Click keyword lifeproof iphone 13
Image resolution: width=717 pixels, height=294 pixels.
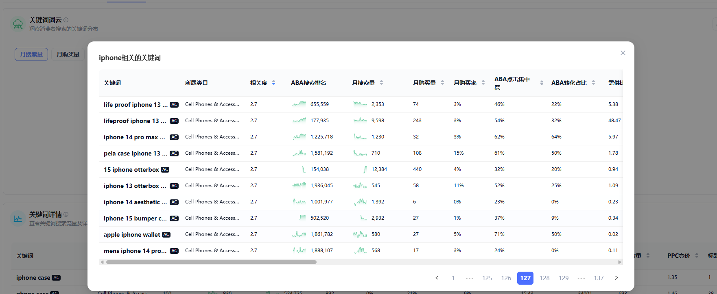tap(135, 121)
